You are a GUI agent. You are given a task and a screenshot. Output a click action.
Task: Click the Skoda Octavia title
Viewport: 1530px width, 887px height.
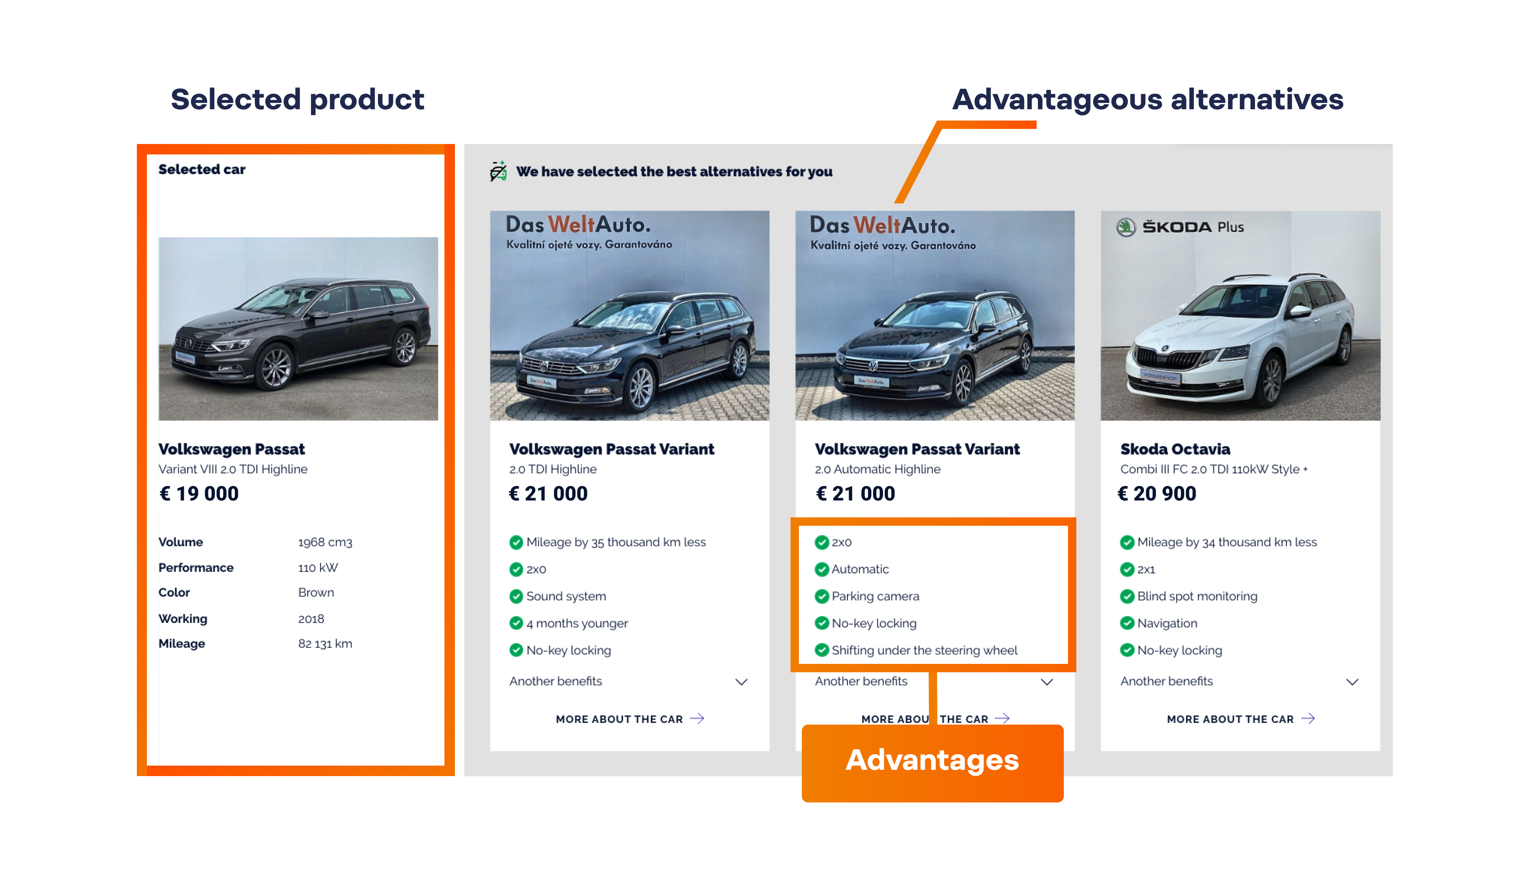[1175, 449]
